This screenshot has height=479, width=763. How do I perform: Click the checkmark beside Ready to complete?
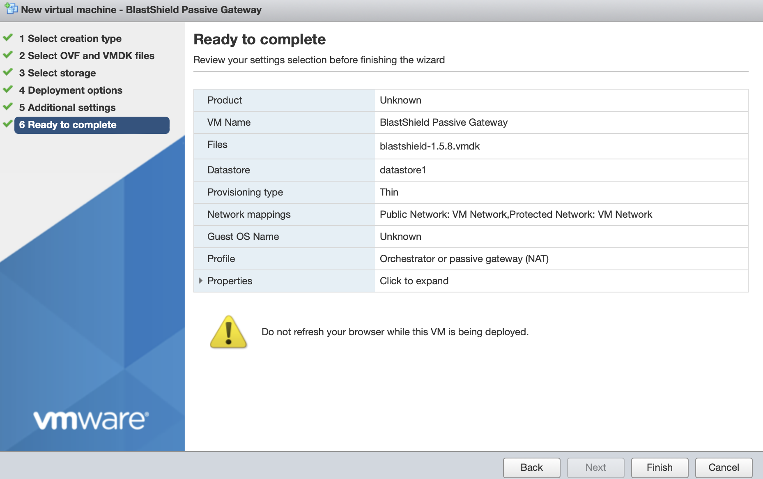(x=7, y=124)
